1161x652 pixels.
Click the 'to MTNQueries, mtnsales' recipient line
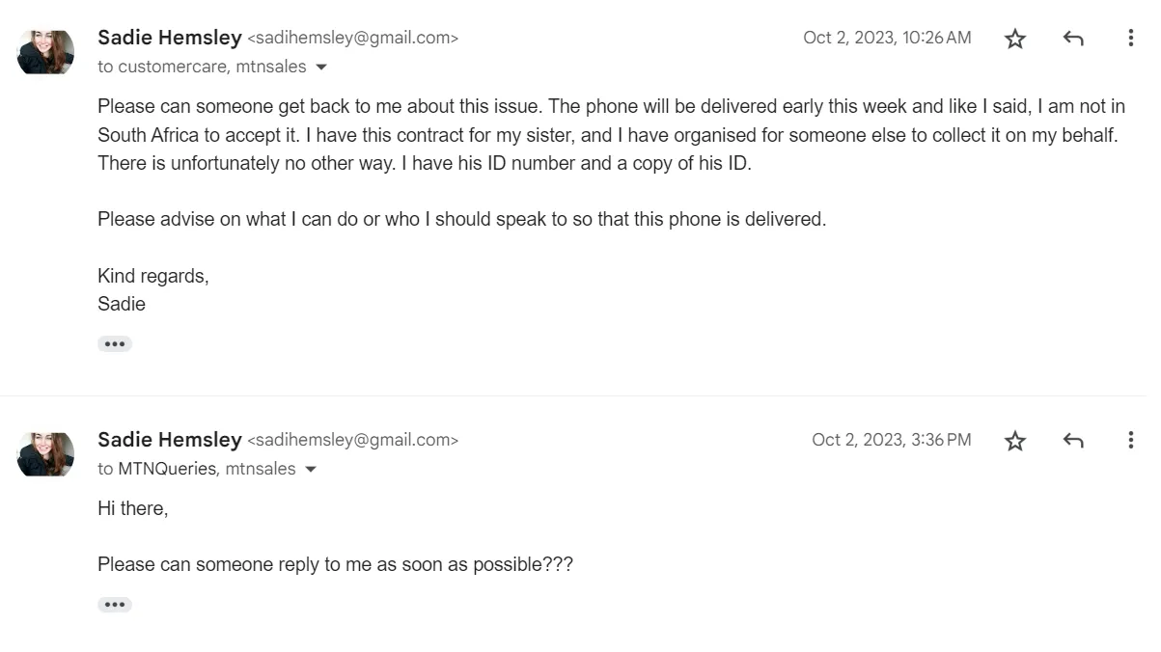click(197, 469)
